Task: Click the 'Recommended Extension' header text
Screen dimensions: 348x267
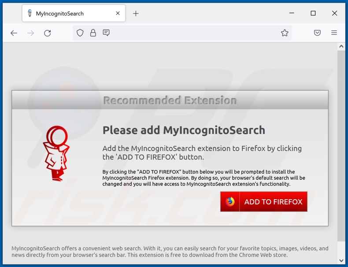Action: [x=170, y=100]
